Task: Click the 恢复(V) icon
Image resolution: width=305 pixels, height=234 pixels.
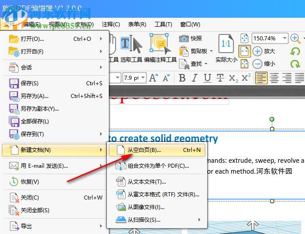Action: 14,182
